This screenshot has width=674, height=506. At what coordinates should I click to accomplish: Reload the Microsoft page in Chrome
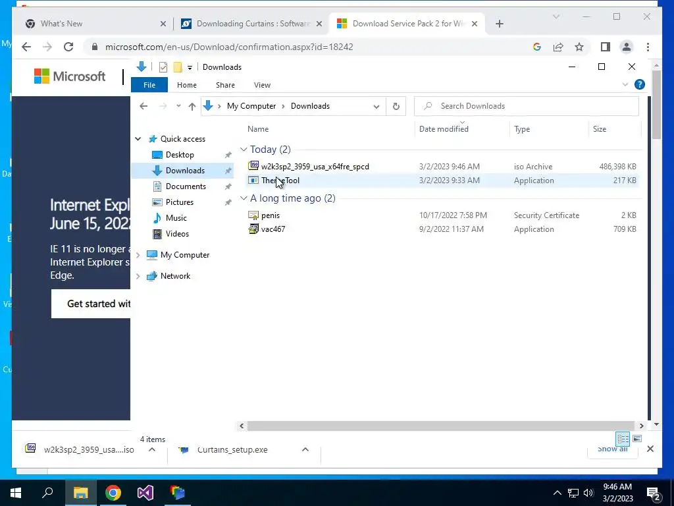pos(68,47)
